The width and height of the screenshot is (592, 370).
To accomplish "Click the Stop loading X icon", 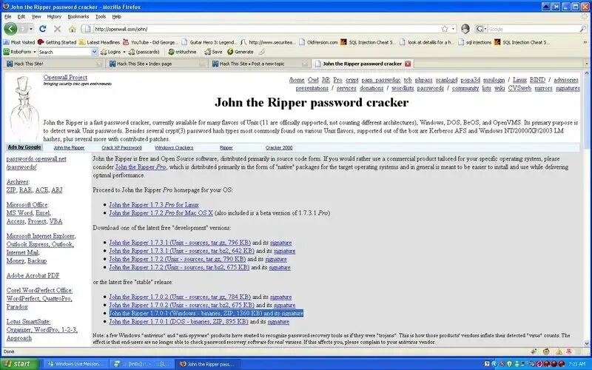I will click(x=58, y=29).
